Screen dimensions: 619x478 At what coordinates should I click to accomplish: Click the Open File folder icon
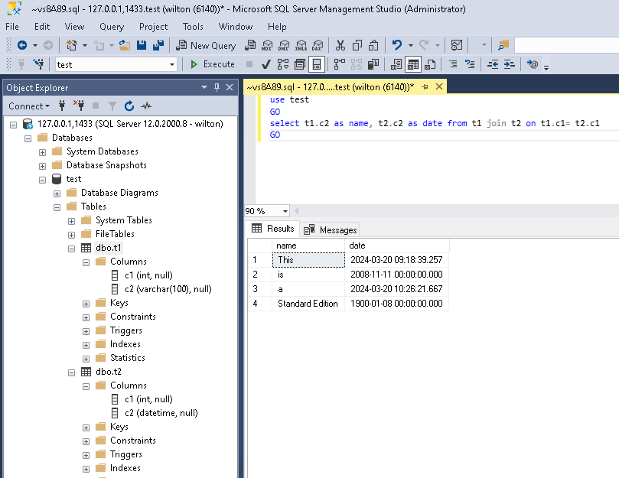pos(125,45)
